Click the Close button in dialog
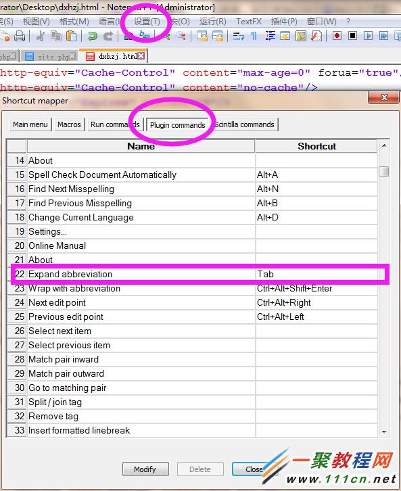Image resolution: width=401 pixels, height=491 pixels. click(x=254, y=469)
